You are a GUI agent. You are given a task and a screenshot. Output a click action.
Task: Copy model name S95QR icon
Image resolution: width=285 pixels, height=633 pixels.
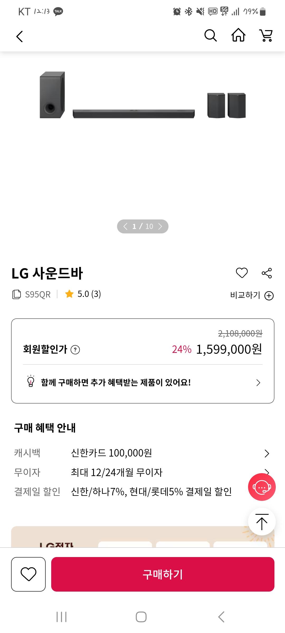click(16, 294)
